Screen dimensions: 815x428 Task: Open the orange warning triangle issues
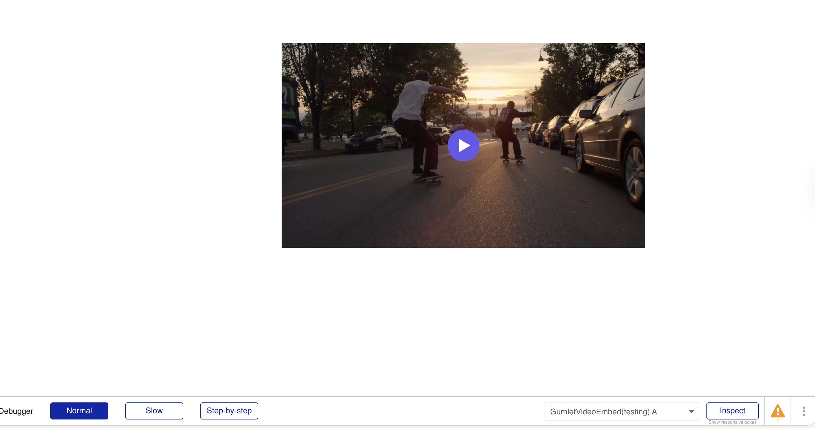777,411
